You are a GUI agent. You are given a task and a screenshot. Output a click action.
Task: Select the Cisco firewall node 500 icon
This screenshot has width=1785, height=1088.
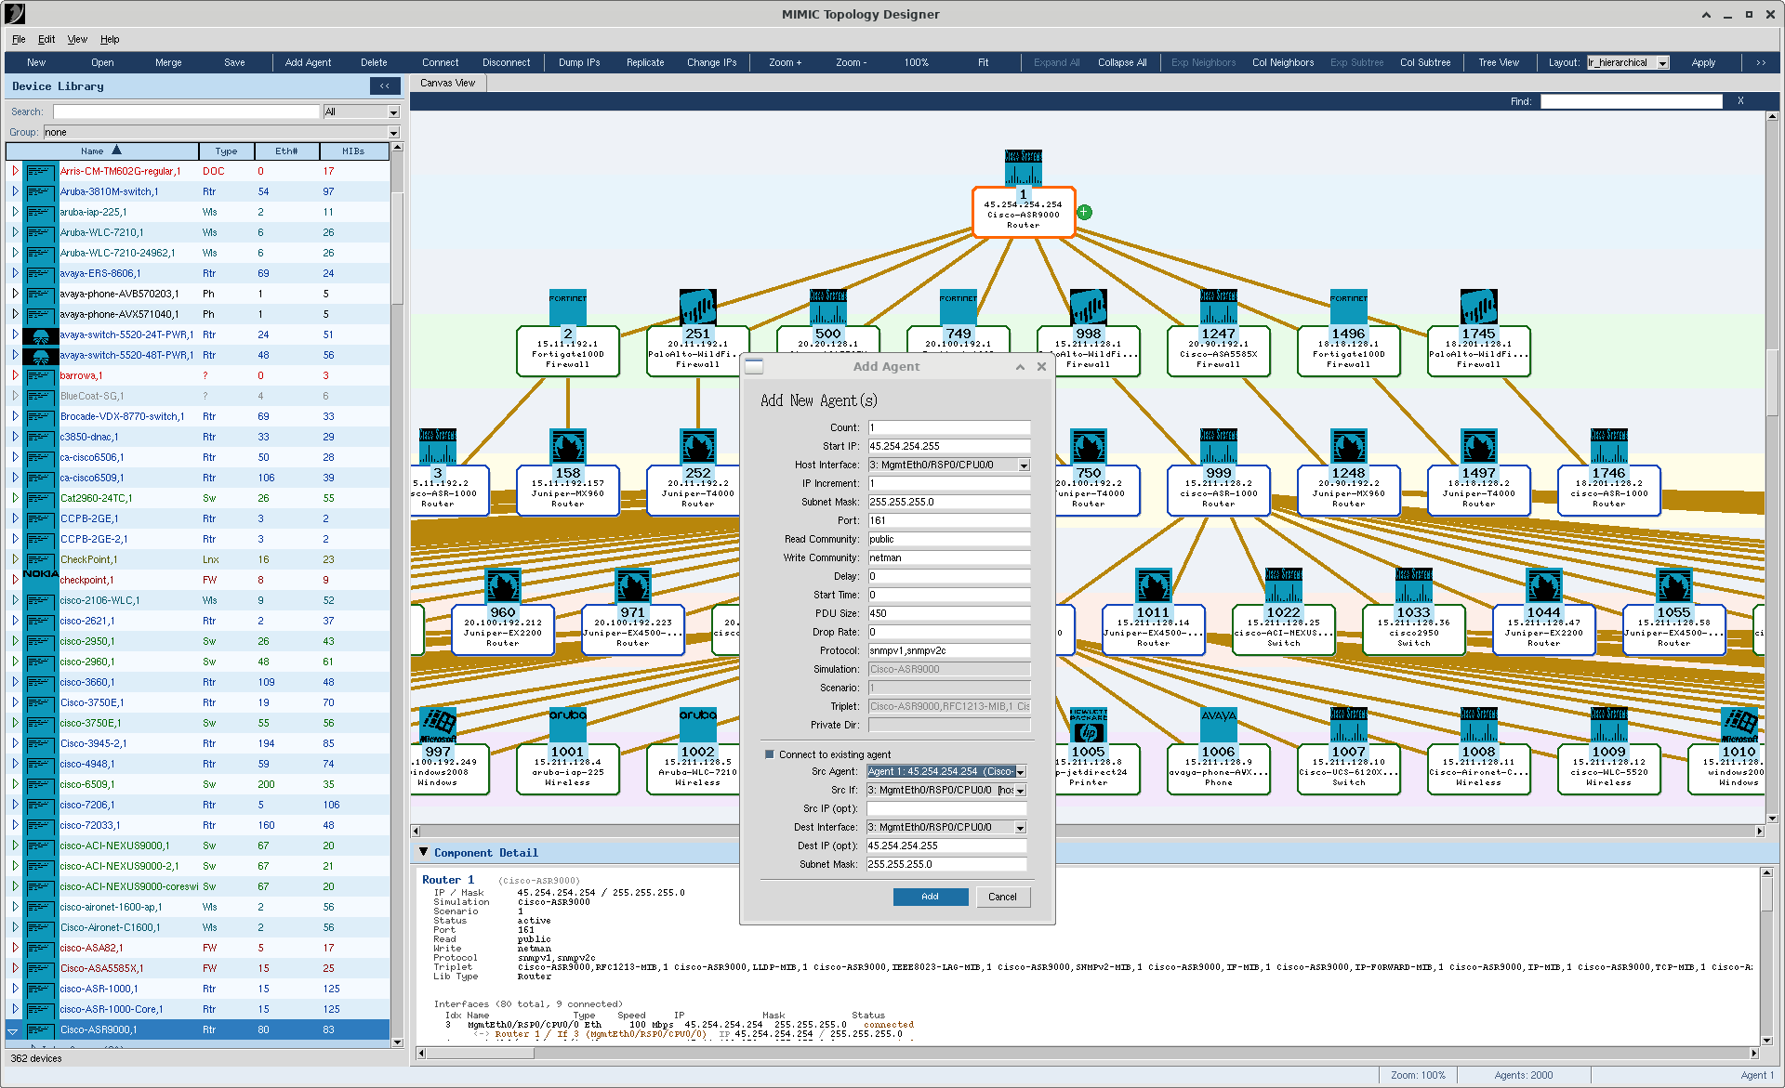coord(827,307)
